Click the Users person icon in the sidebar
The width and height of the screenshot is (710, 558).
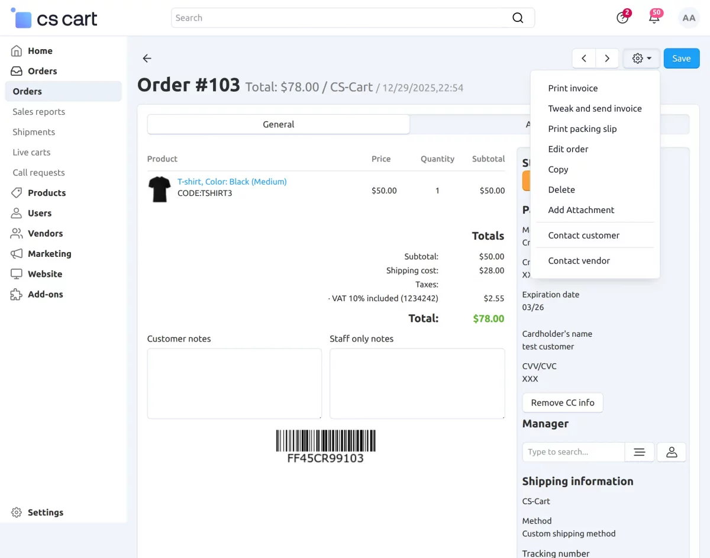17,213
